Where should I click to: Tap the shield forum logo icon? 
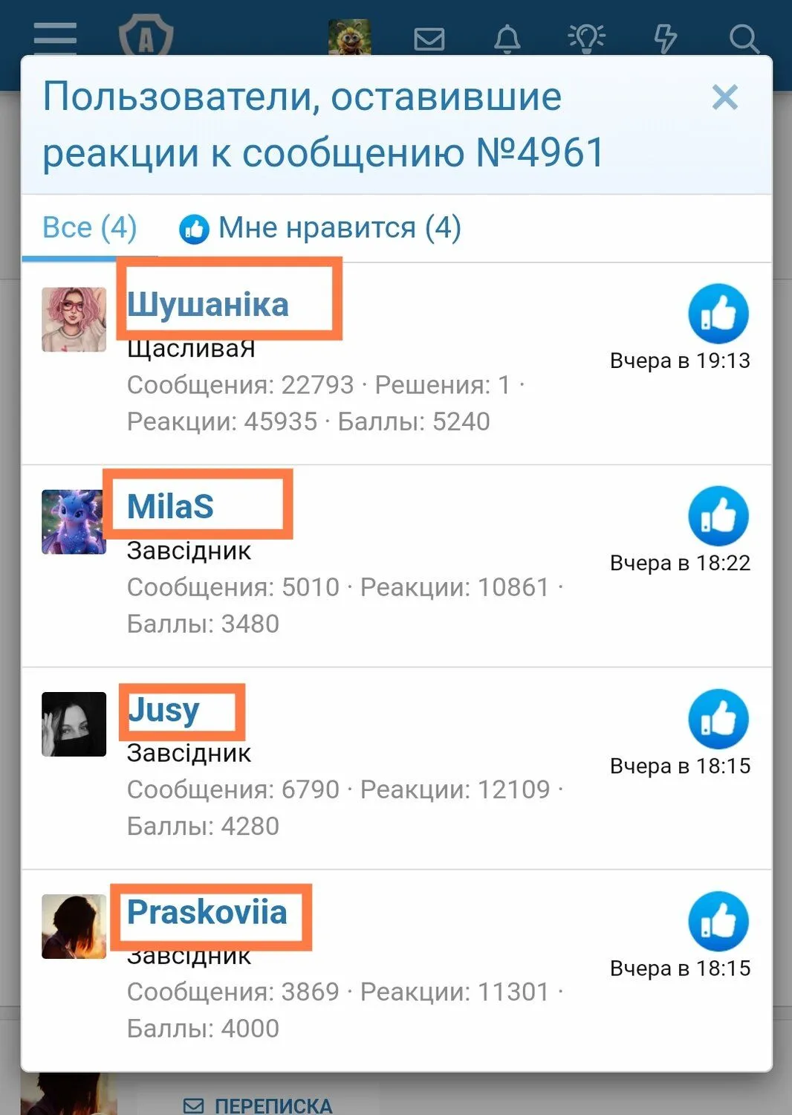click(x=146, y=37)
